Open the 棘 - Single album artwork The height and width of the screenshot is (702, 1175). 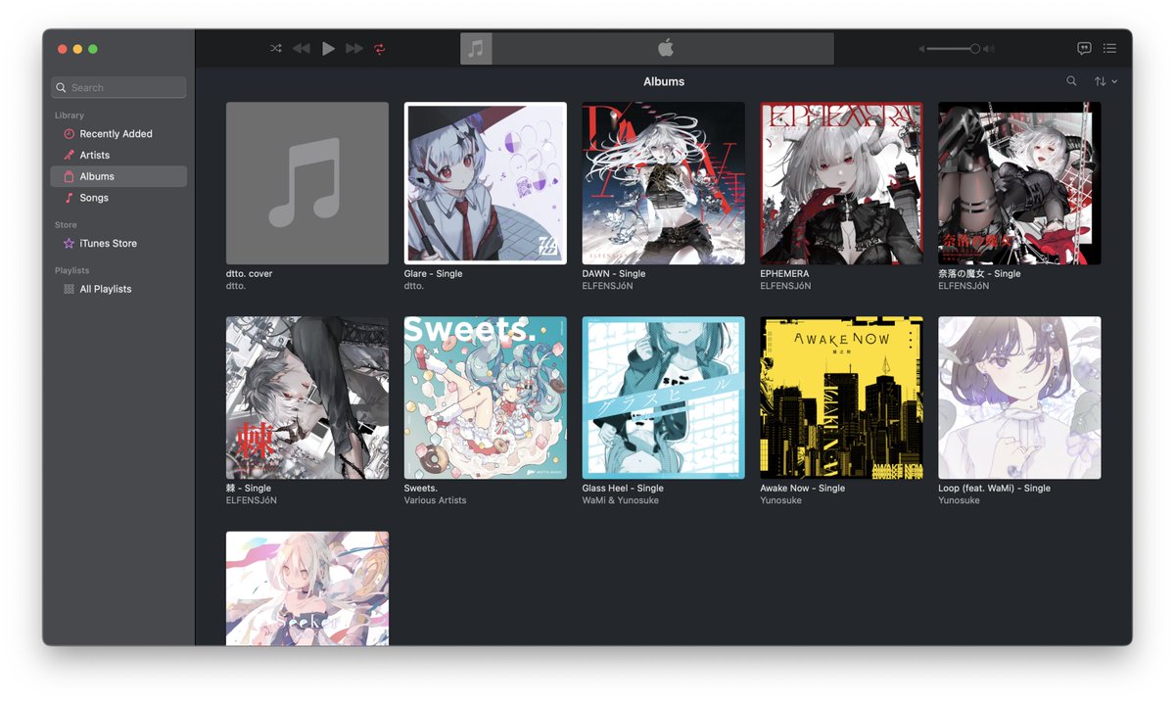pos(307,398)
